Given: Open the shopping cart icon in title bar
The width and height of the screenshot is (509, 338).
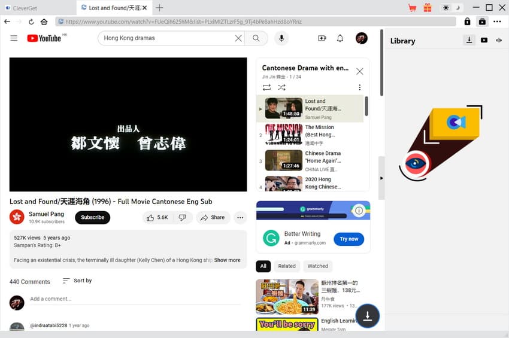Looking at the screenshot, I should coord(412,8).
